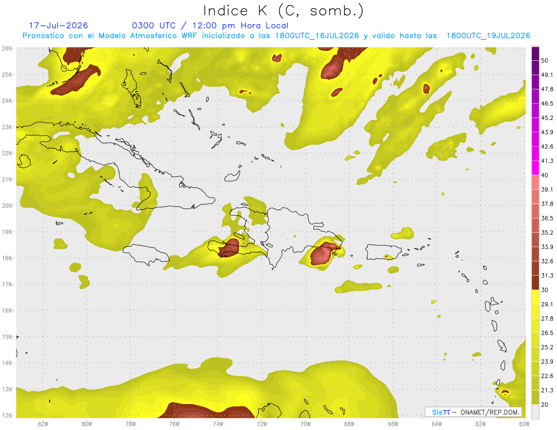Click the "14N" latitude label
Image resolution: width=557 pixels, height=430 pixels.
6,363
